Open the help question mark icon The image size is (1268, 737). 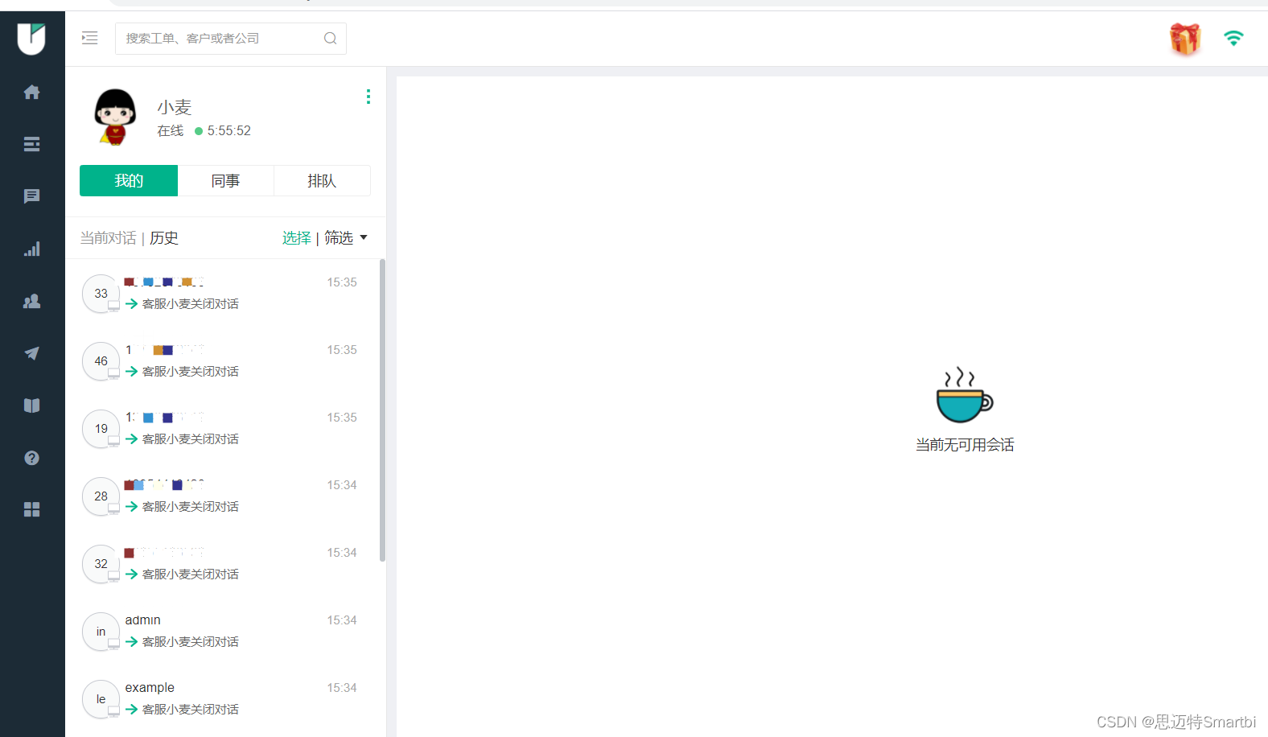click(32, 458)
